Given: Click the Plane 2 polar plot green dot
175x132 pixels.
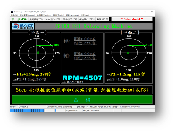Looking at the screenshot, I should click(x=128, y=53).
